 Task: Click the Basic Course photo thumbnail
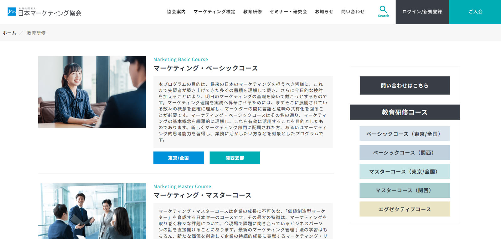point(92,92)
